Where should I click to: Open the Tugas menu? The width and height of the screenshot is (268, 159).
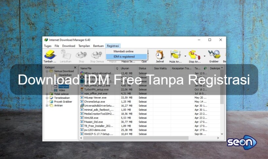(48, 46)
